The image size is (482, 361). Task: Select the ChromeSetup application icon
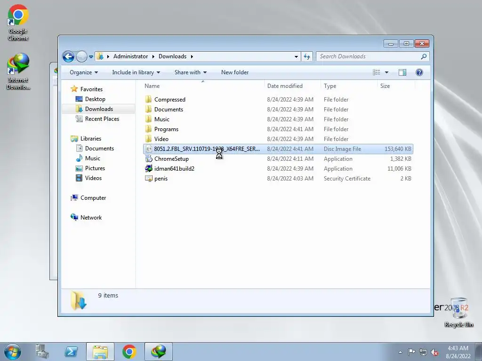point(149,159)
